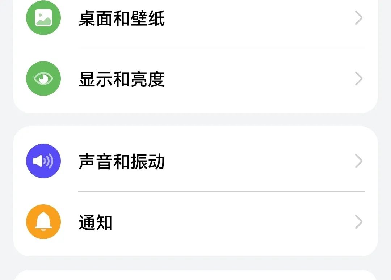Image resolution: width=391 pixels, height=280 pixels.
Task: Expand the 显示和亮度 row chevron
Action: click(358, 78)
